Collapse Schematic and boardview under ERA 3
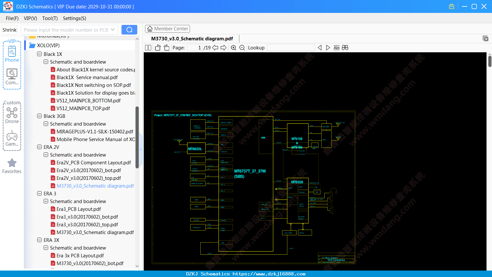The width and height of the screenshot is (492, 277). 46,201
